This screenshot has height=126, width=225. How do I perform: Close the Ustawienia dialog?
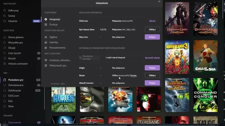(159, 2)
